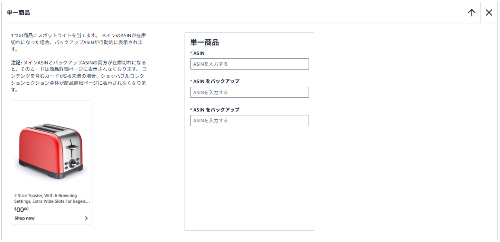Click the first ASIN をバックアップ input field
Image resolution: width=500 pixels, height=242 pixels.
pos(249,92)
